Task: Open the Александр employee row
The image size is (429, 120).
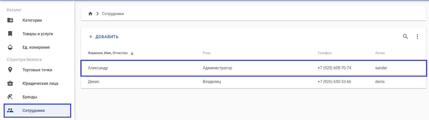Action: tap(98, 68)
